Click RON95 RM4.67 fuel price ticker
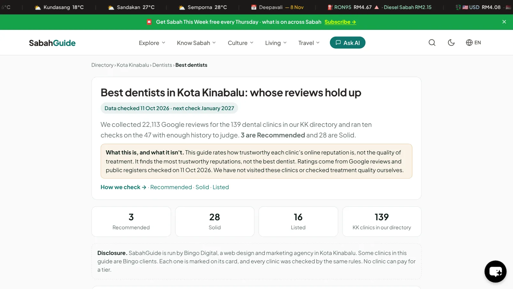The height and width of the screenshot is (289, 513). coord(353,7)
